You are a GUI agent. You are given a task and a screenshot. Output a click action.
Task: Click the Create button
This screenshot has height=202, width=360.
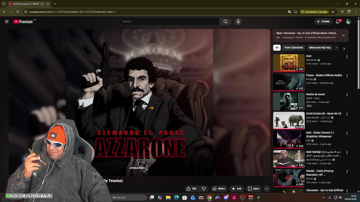pos(323,21)
